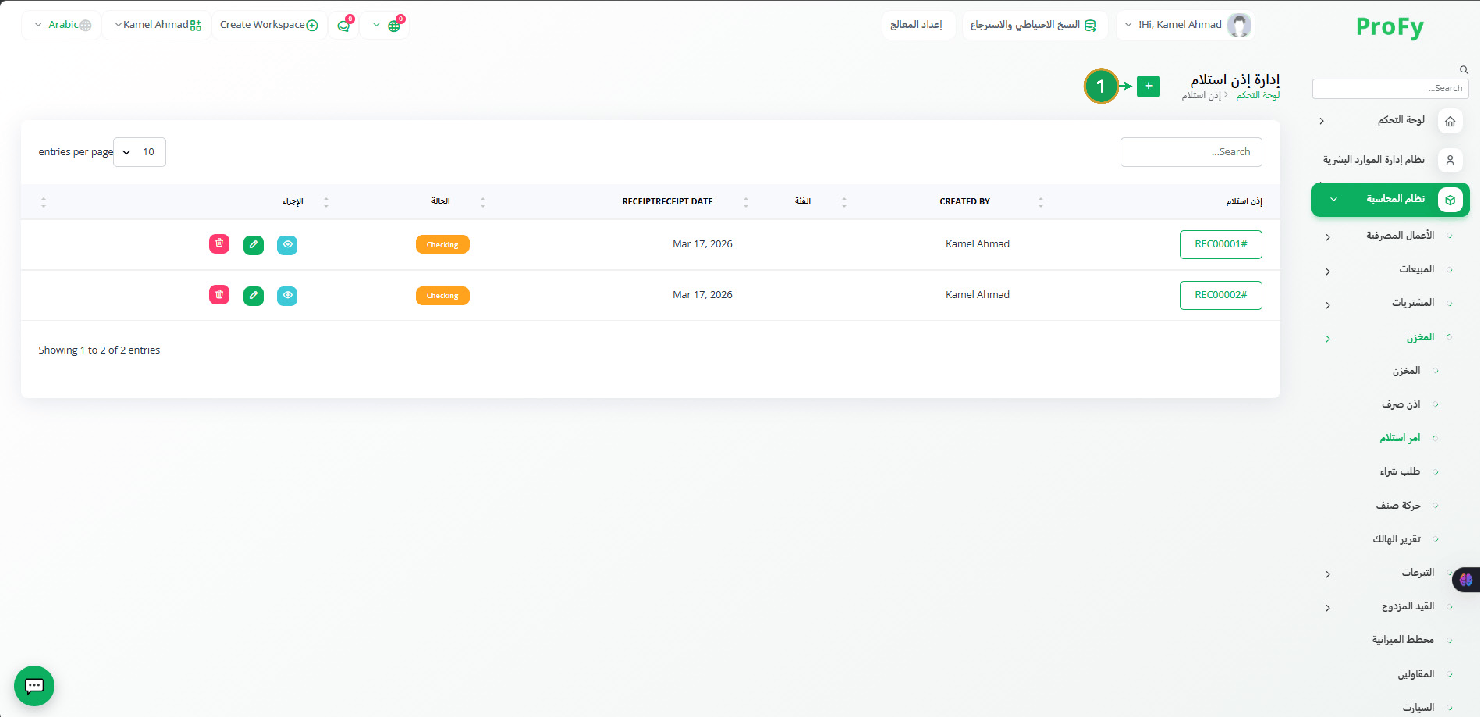Expand the dropdown arrow beside the globe icon
The image size is (1480, 717).
click(x=376, y=25)
